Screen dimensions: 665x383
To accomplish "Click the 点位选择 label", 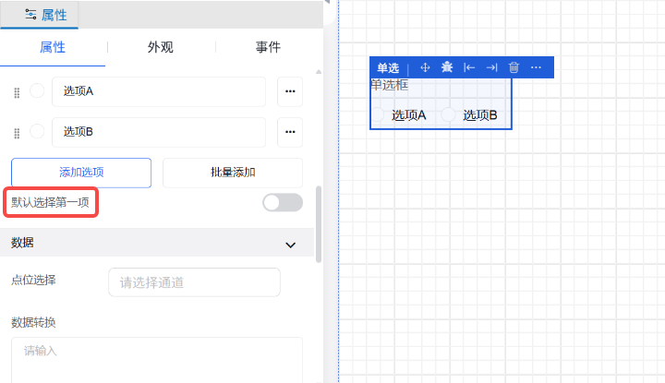I will [33, 280].
